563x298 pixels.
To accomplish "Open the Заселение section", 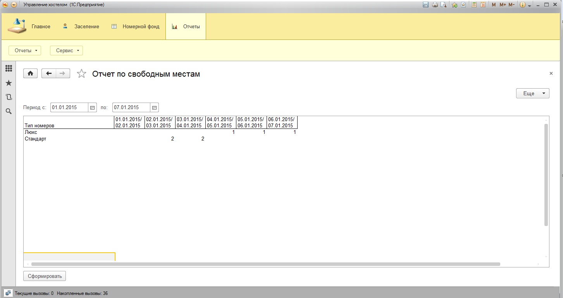I will click(81, 26).
